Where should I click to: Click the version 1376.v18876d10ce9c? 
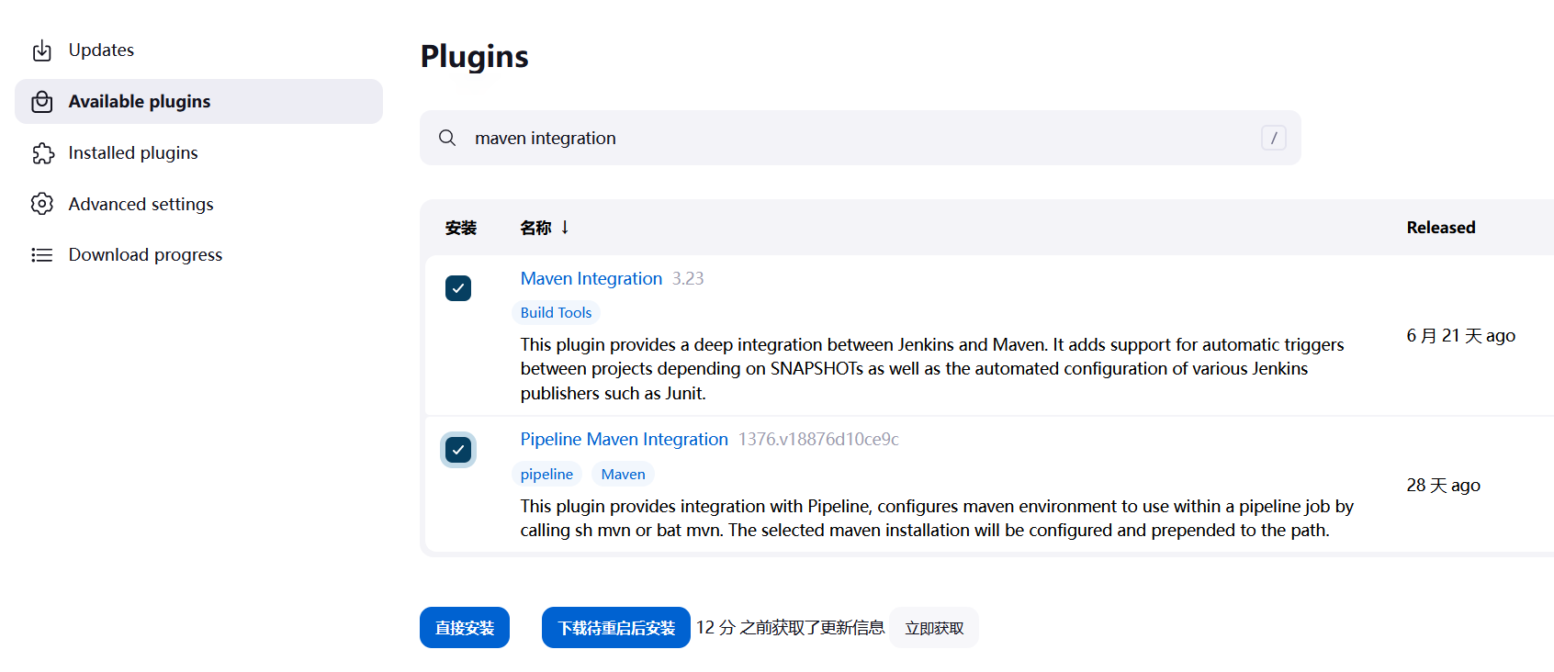(818, 439)
